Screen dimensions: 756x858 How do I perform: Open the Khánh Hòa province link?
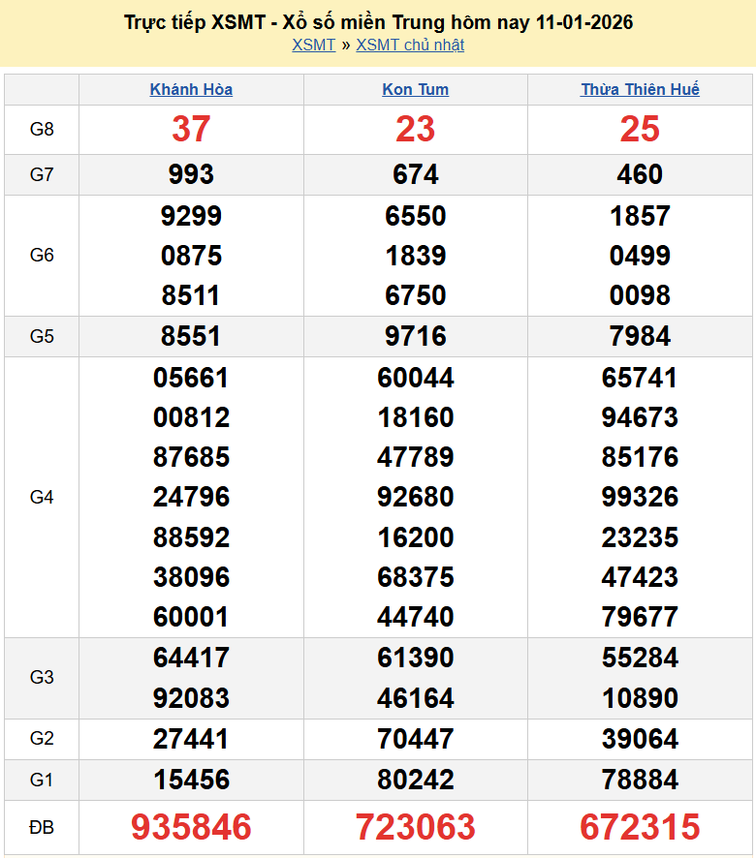[191, 89]
